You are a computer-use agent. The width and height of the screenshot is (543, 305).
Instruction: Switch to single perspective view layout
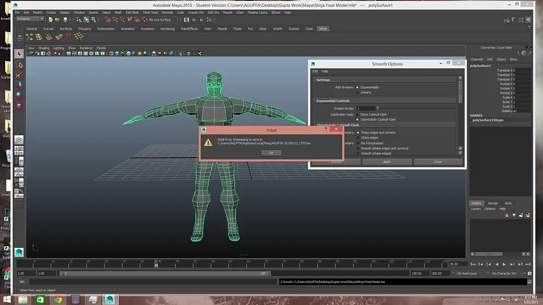19,140
